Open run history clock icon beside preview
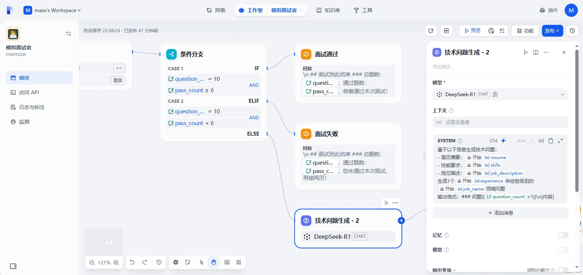 point(491,31)
